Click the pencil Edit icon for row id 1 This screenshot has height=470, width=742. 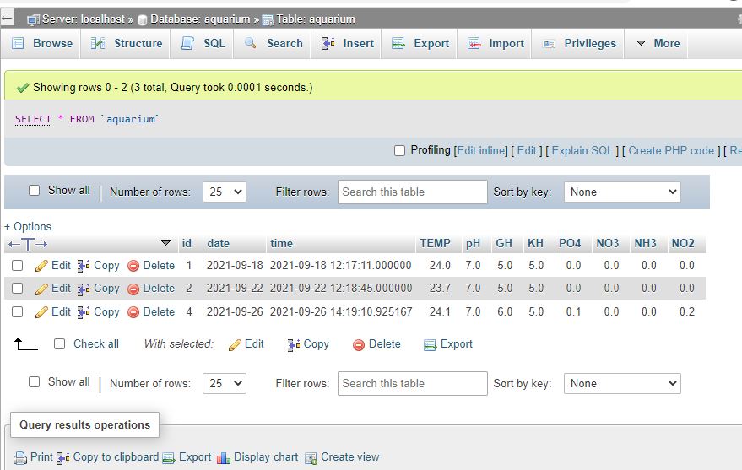[41, 266]
